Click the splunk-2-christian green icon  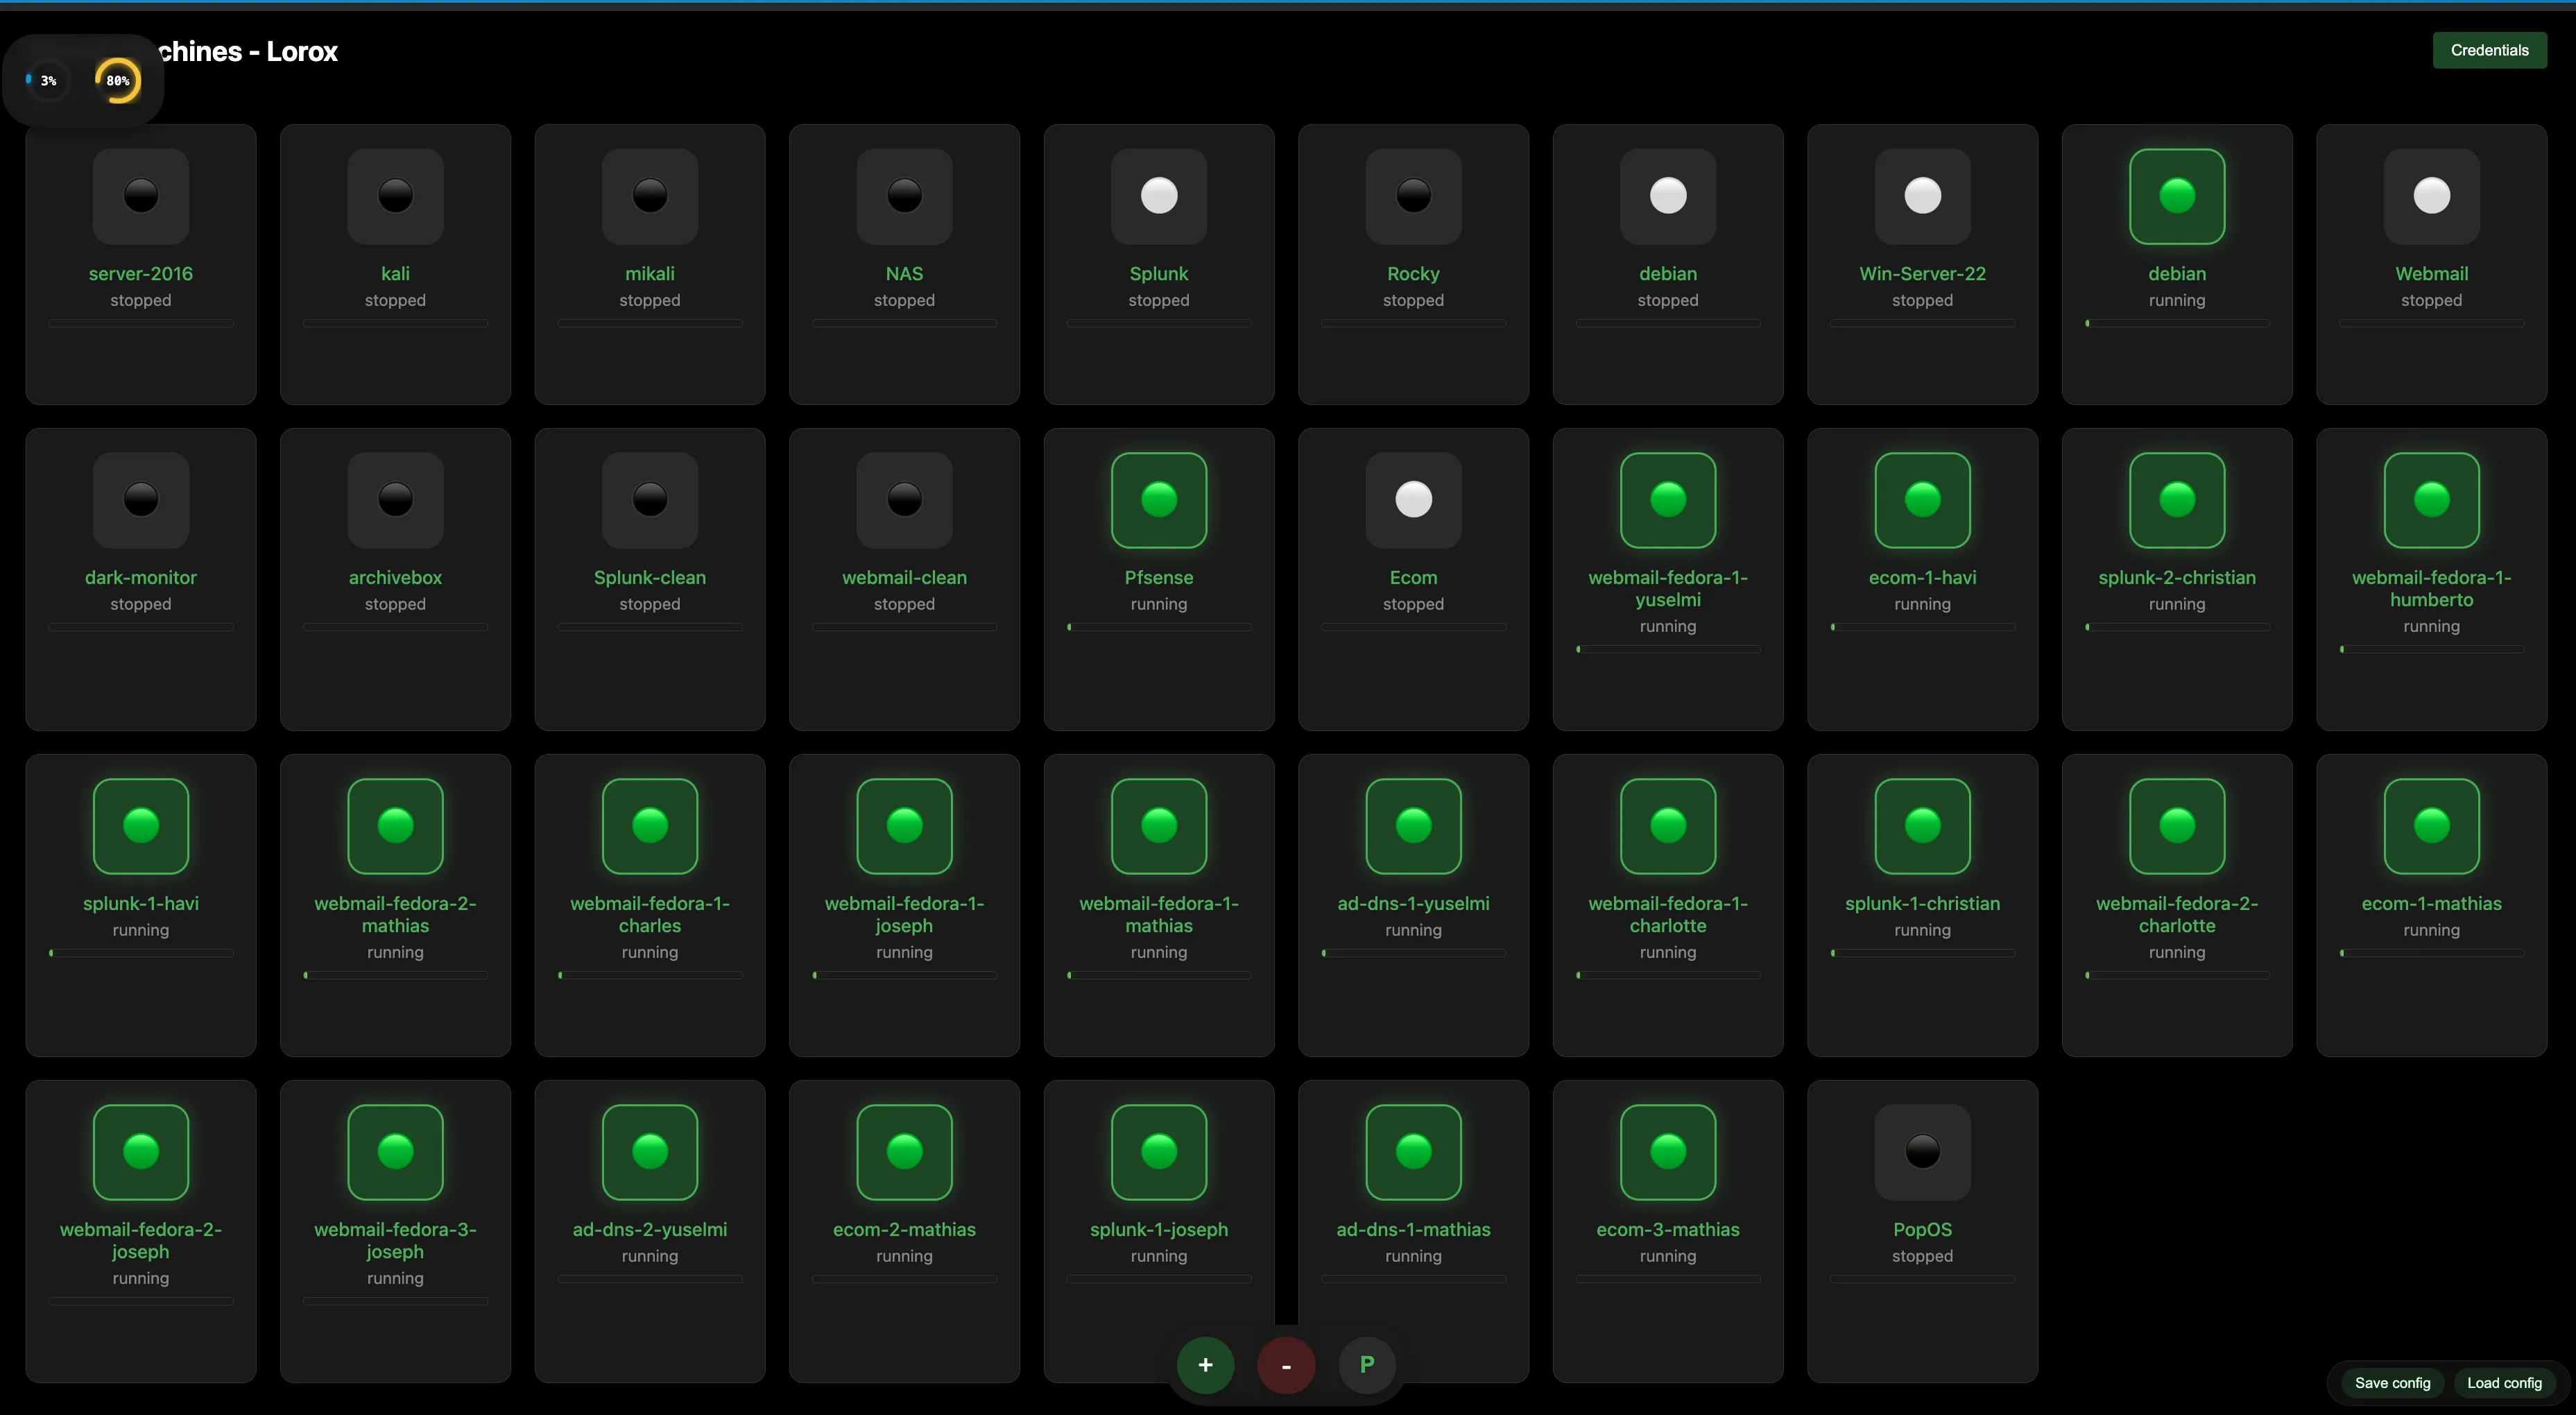click(x=2177, y=500)
